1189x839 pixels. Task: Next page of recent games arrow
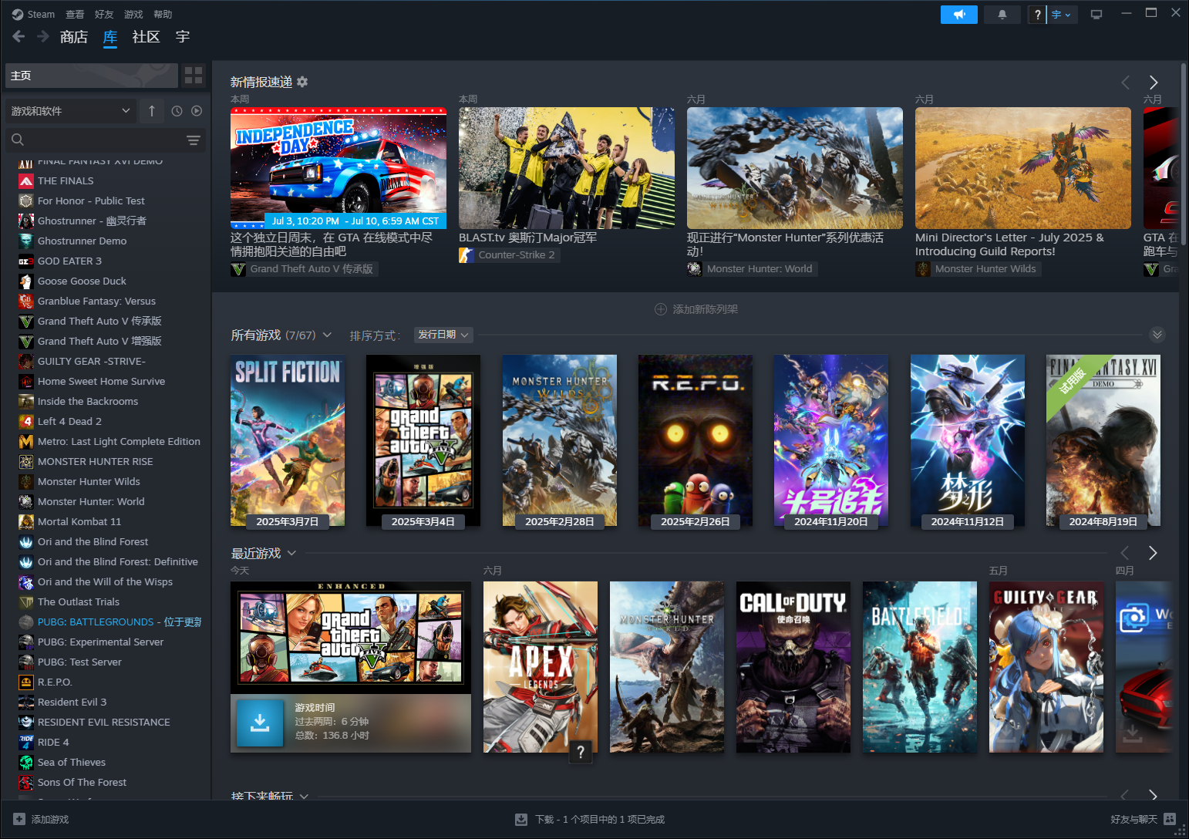[x=1153, y=553]
